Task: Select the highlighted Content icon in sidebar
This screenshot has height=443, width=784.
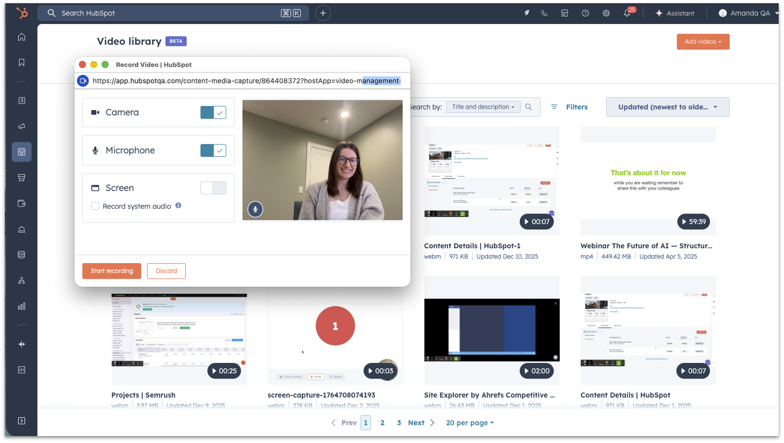Action: coord(21,152)
